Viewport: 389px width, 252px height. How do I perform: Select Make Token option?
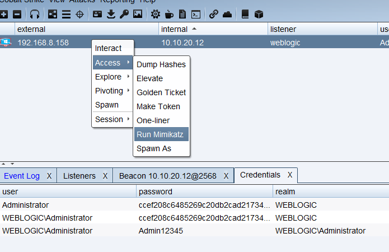pos(161,106)
